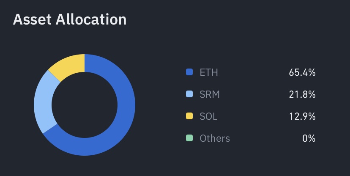Choose the SOL label in the legend
The height and width of the screenshot is (176, 350).
click(x=208, y=116)
